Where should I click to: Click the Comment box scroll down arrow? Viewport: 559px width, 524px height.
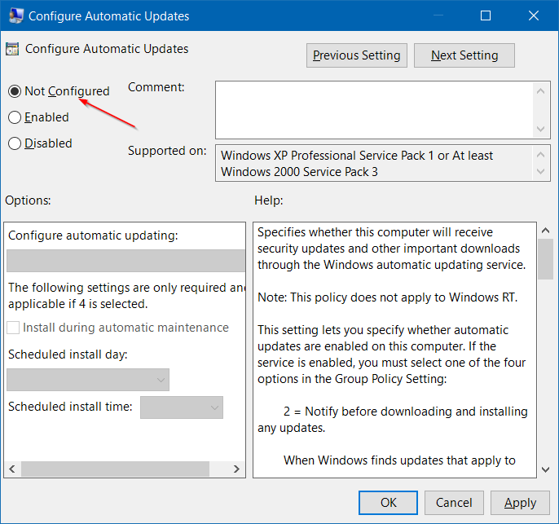coord(540,129)
